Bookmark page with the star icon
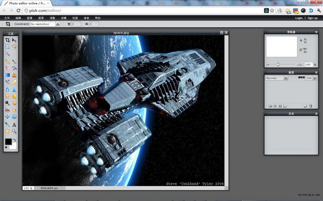 point(272,10)
